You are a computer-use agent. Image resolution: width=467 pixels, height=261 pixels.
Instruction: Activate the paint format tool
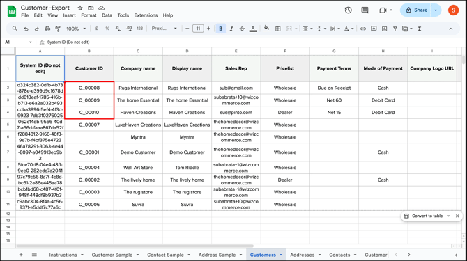(58, 29)
